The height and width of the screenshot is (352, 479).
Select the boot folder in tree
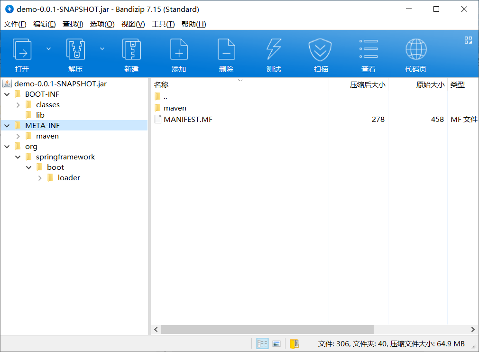tap(55, 167)
